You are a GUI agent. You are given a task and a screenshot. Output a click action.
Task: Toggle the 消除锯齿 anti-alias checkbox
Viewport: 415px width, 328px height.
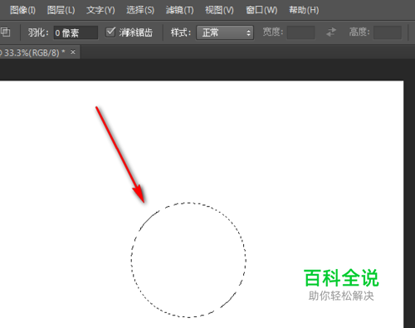click(x=110, y=32)
